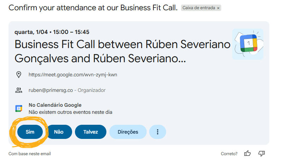This screenshot has height=164, width=281.
Task: Click the Com base neste email note
Action: click(30, 154)
